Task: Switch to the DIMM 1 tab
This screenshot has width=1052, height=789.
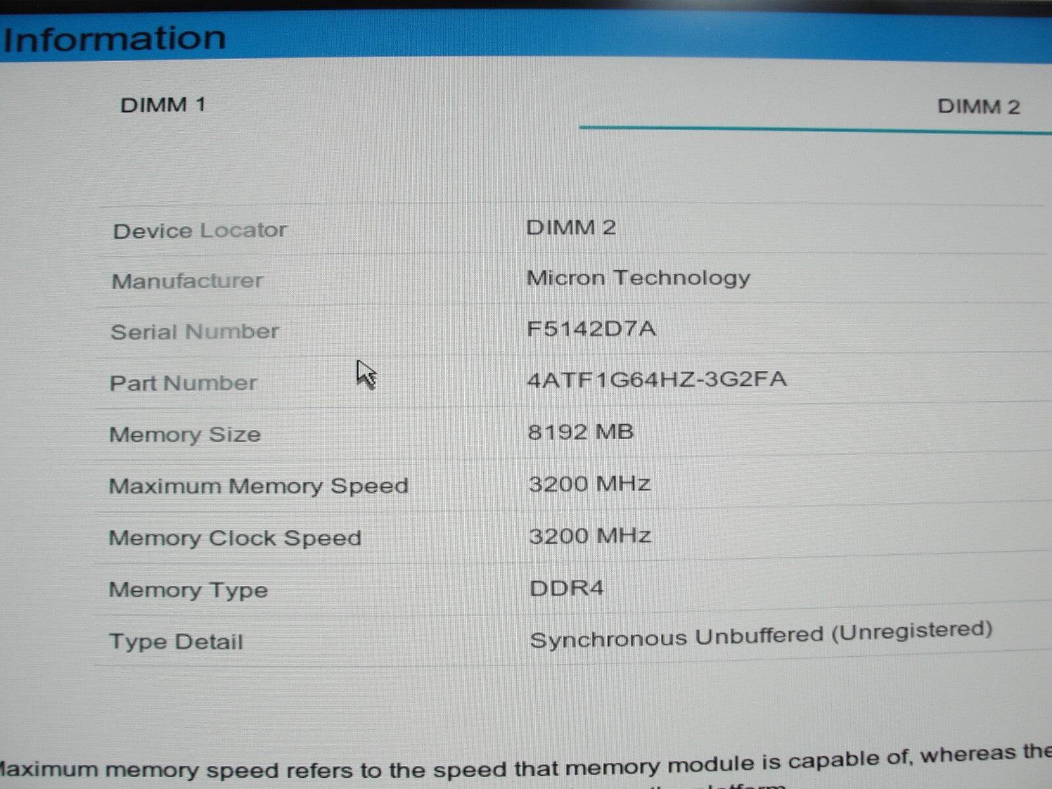Action: point(163,105)
